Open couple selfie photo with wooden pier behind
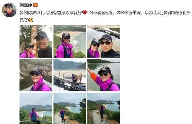This screenshot has height=124, width=192. 104,42
